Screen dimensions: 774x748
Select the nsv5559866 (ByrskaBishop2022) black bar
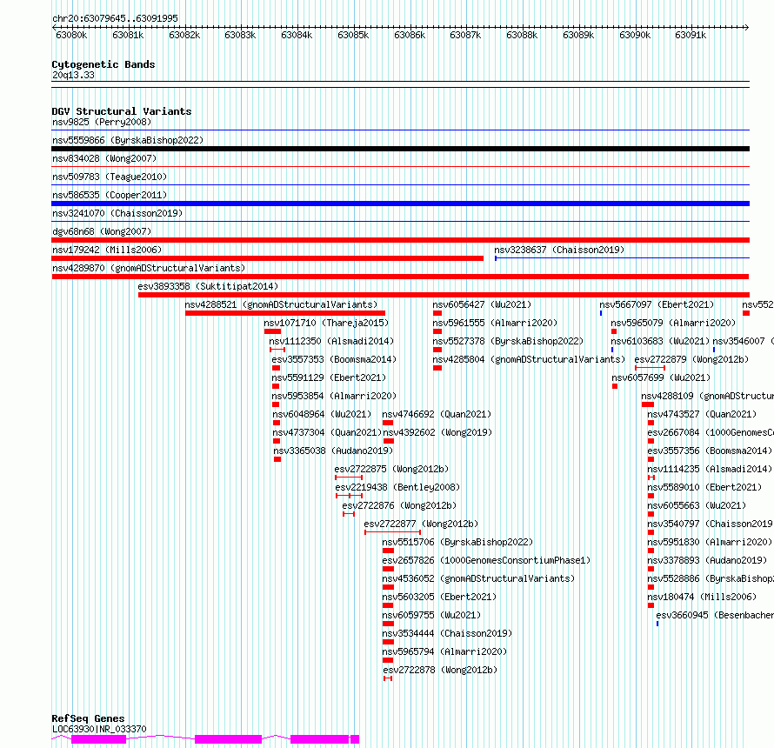pos(400,149)
